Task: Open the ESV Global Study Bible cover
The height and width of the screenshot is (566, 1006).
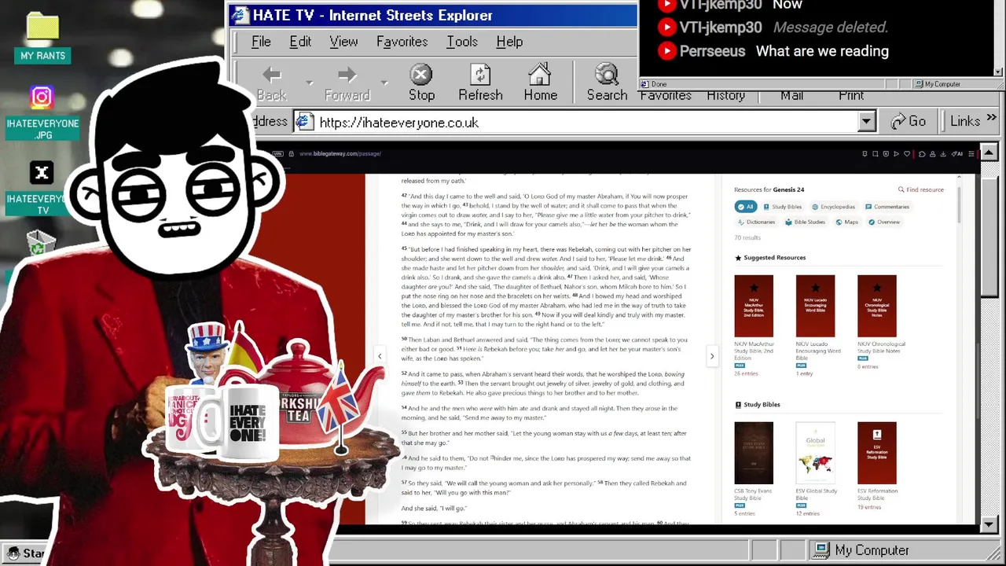Action: (x=815, y=453)
